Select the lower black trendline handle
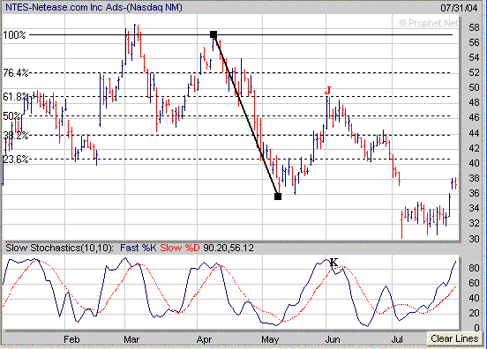The height and width of the screenshot is (349, 487). click(x=278, y=197)
